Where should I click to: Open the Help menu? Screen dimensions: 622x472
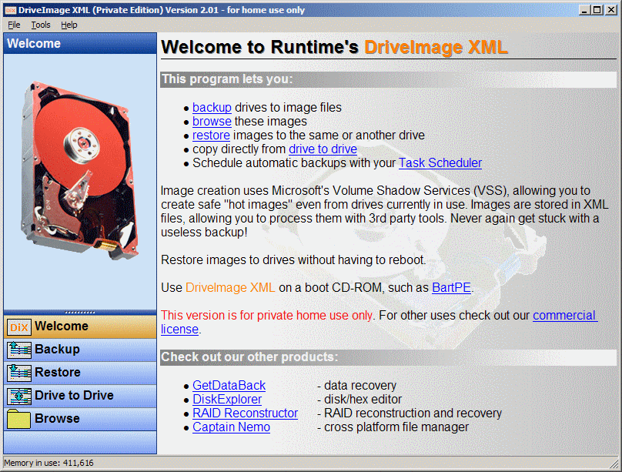click(x=69, y=25)
